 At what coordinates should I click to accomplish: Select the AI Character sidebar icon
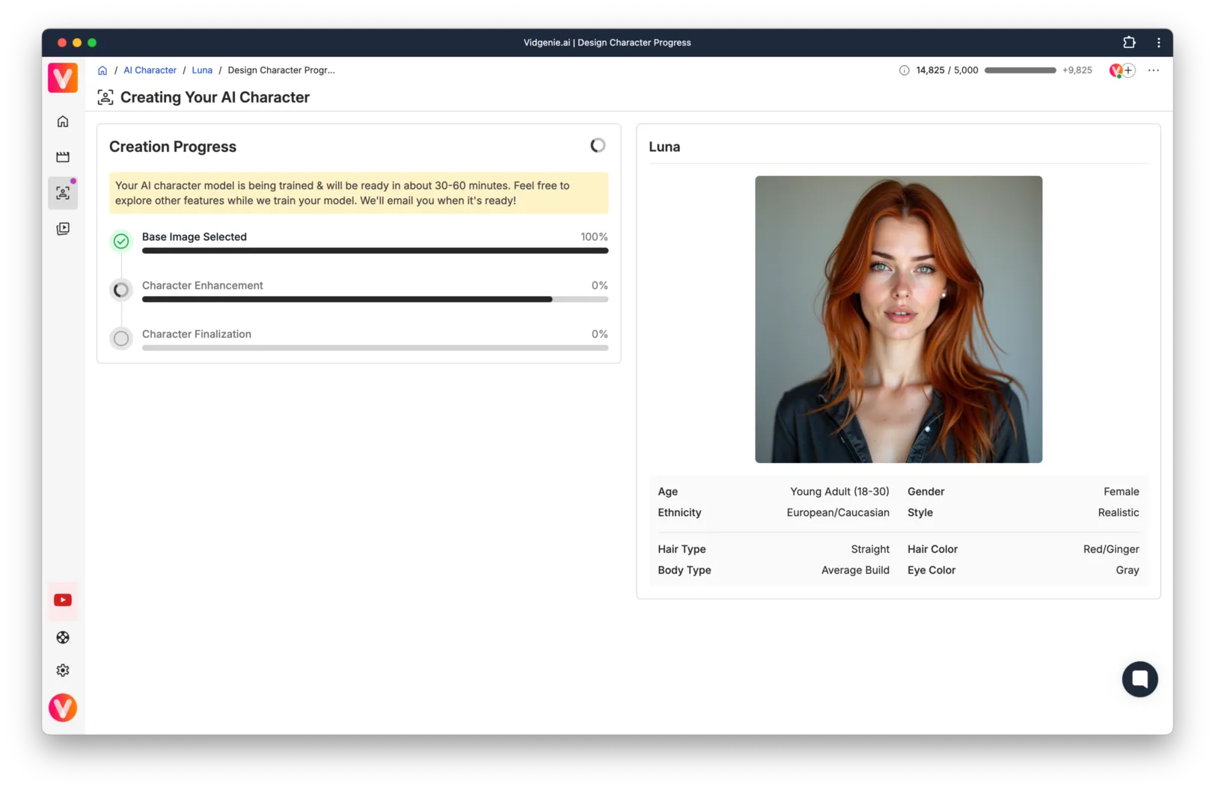[63, 193]
